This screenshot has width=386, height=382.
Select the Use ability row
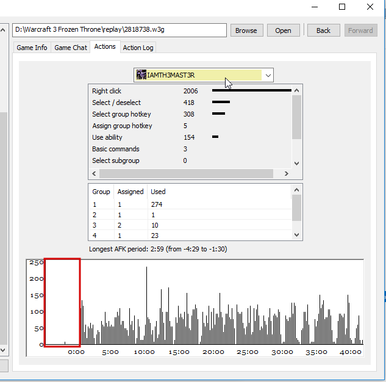coord(190,137)
